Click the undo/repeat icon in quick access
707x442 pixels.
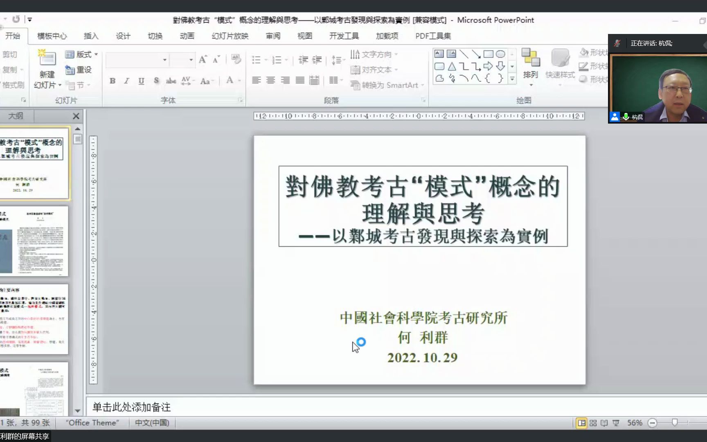(16, 19)
